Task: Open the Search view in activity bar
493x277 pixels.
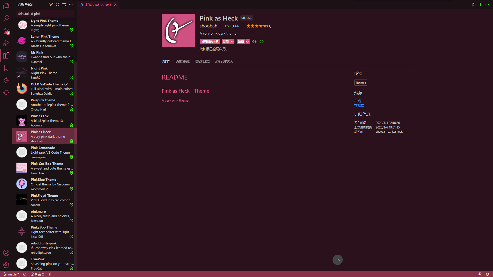Action: tap(6, 18)
